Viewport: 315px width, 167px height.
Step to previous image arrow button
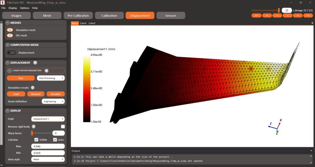277,15
